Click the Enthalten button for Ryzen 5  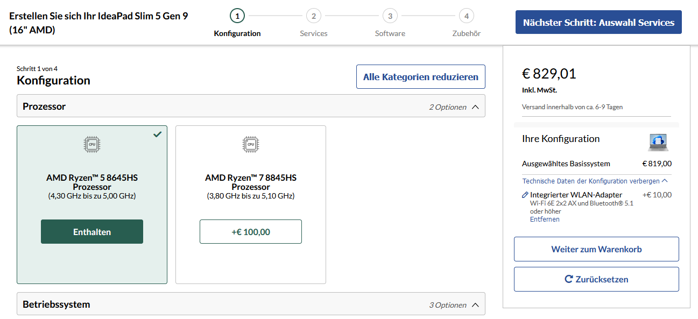pos(92,232)
